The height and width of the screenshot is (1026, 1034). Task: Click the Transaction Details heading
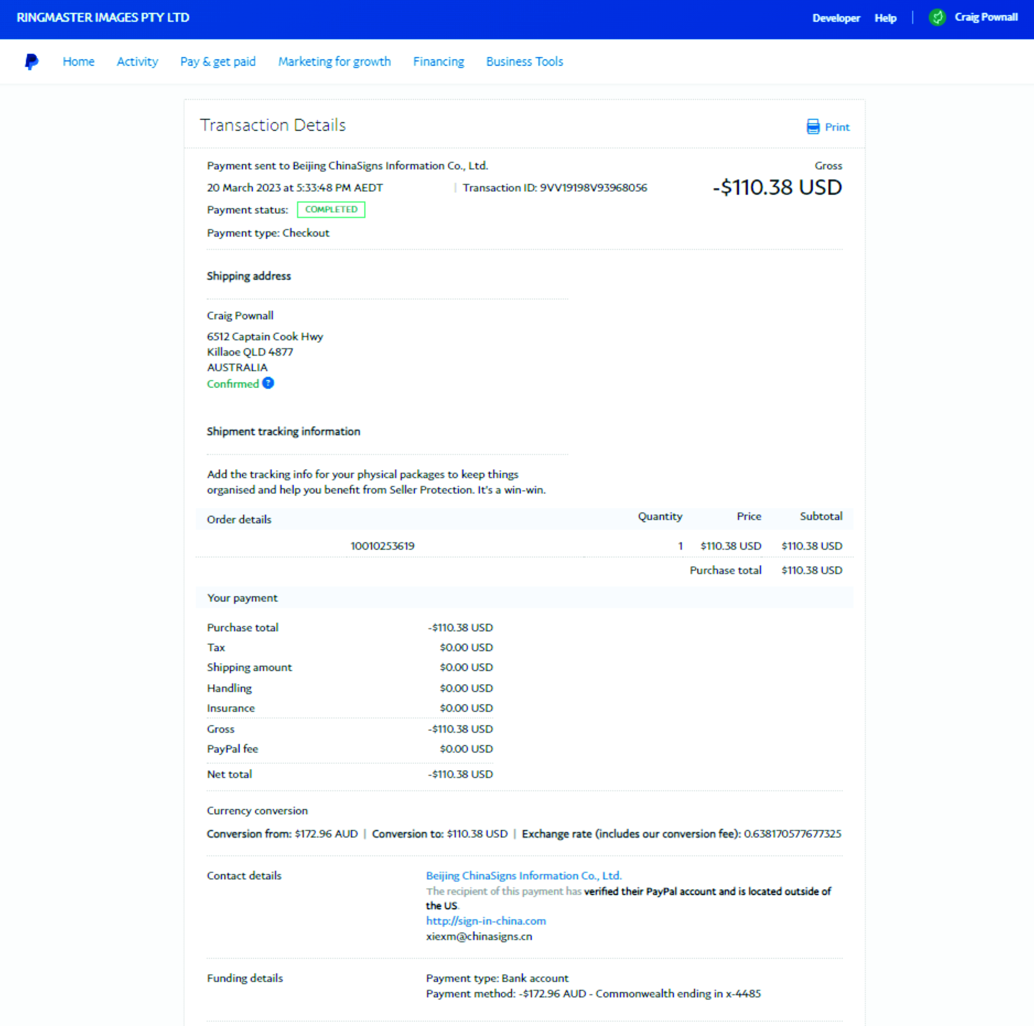[273, 125]
